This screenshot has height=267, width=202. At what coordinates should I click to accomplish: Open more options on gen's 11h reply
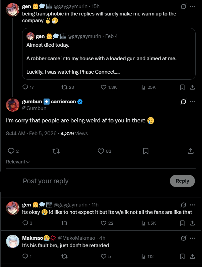pyautogui.click(x=192, y=205)
